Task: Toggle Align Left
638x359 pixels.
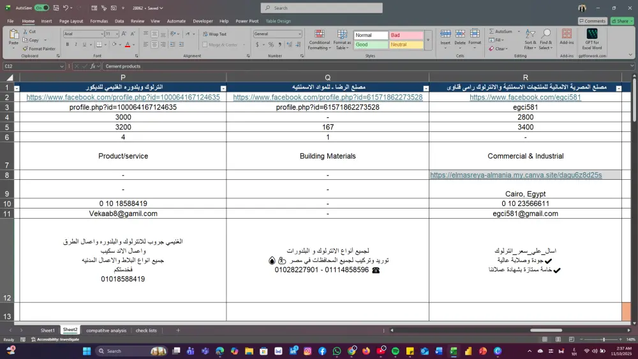Action: [145, 44]
